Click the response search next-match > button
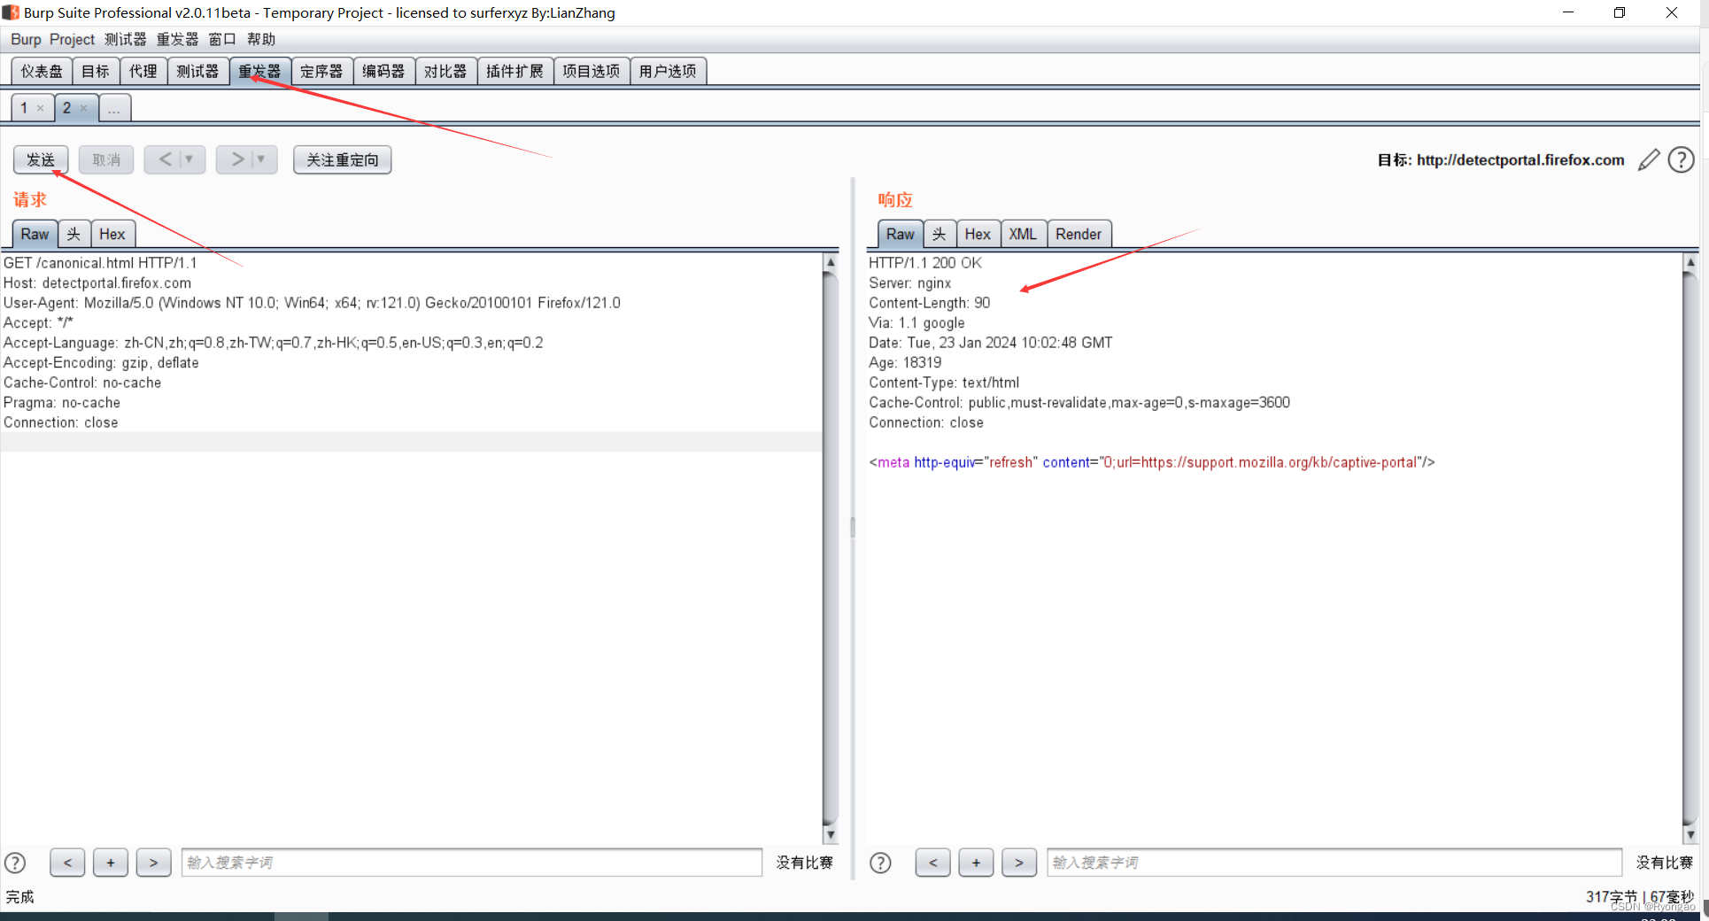The width and height of the screenshot is (1709, 921). pos(1019,863)
